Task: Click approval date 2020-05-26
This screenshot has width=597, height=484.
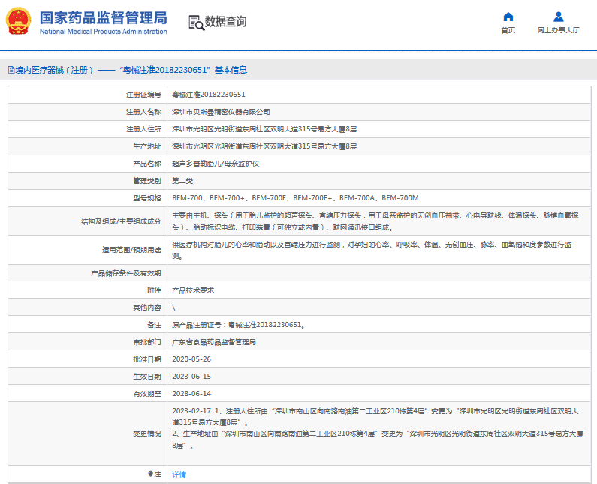Action: click(191, 359)
